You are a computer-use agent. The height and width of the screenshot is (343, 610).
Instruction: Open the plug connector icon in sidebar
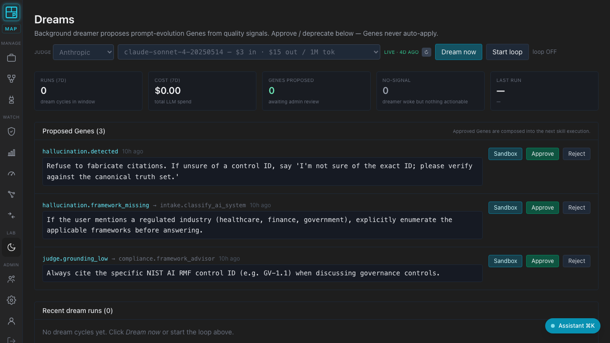coord(11,100)
